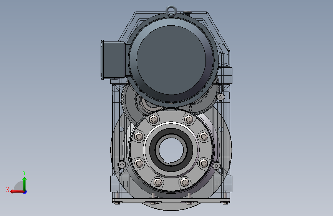Select the lifting eye bolt atop the motor
This screenshot has height=216, width=333.
pos(171,11)
